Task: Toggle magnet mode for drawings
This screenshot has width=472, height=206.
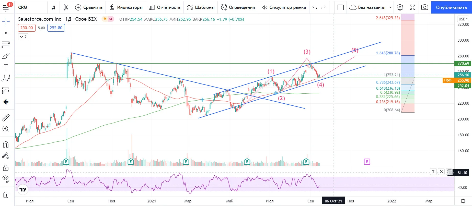Action: click(x=6, y=144)
